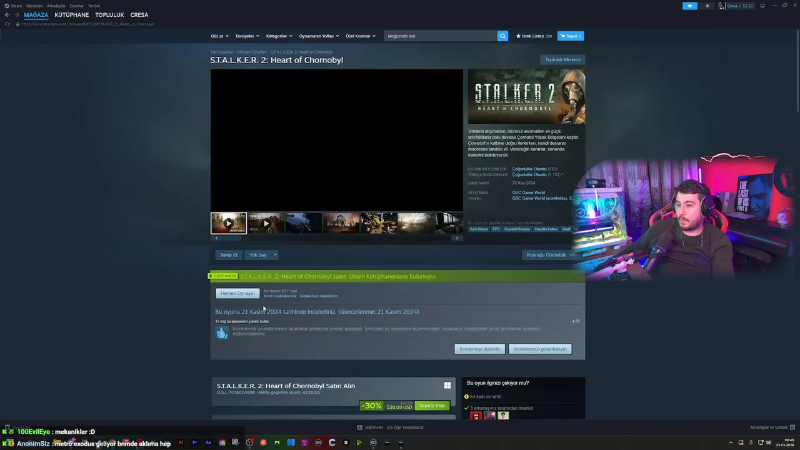
Task: Click the Yok Say button
Action: pyautogui.click(x=257, y=255)
